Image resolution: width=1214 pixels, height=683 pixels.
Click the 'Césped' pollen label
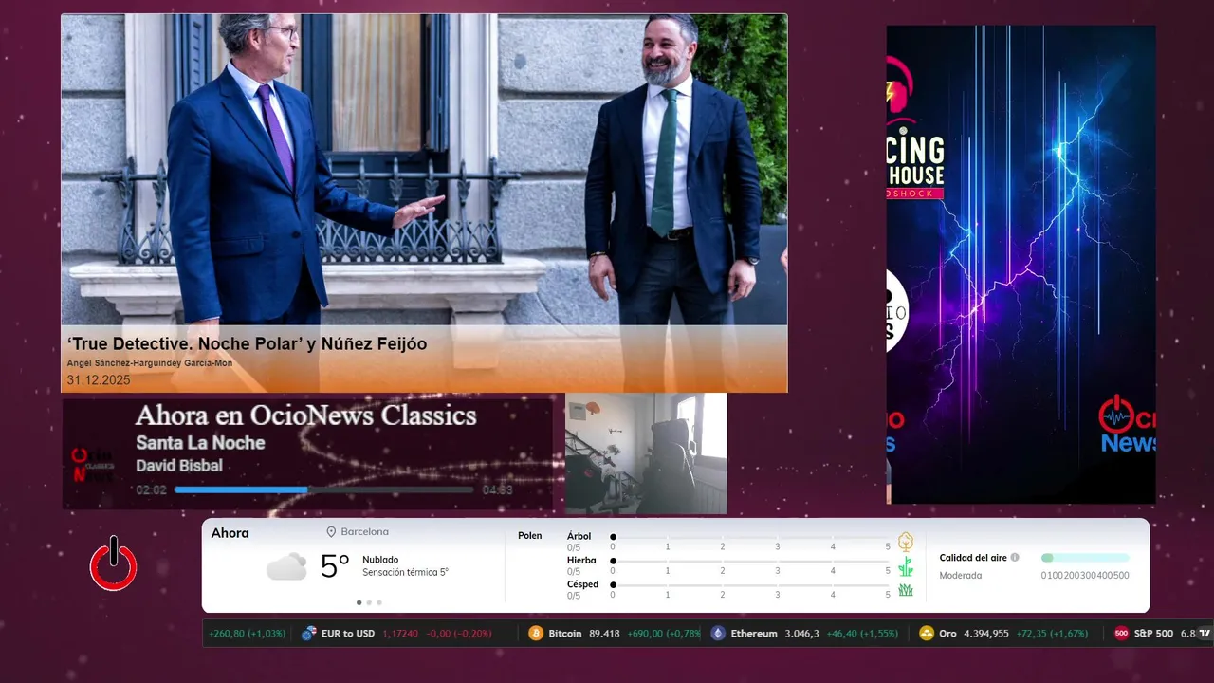tap(582, 584)
